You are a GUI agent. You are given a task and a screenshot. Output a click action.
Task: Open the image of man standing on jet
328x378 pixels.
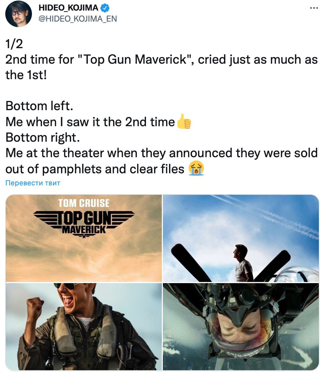pyautogui.click(x=241, y=238)
